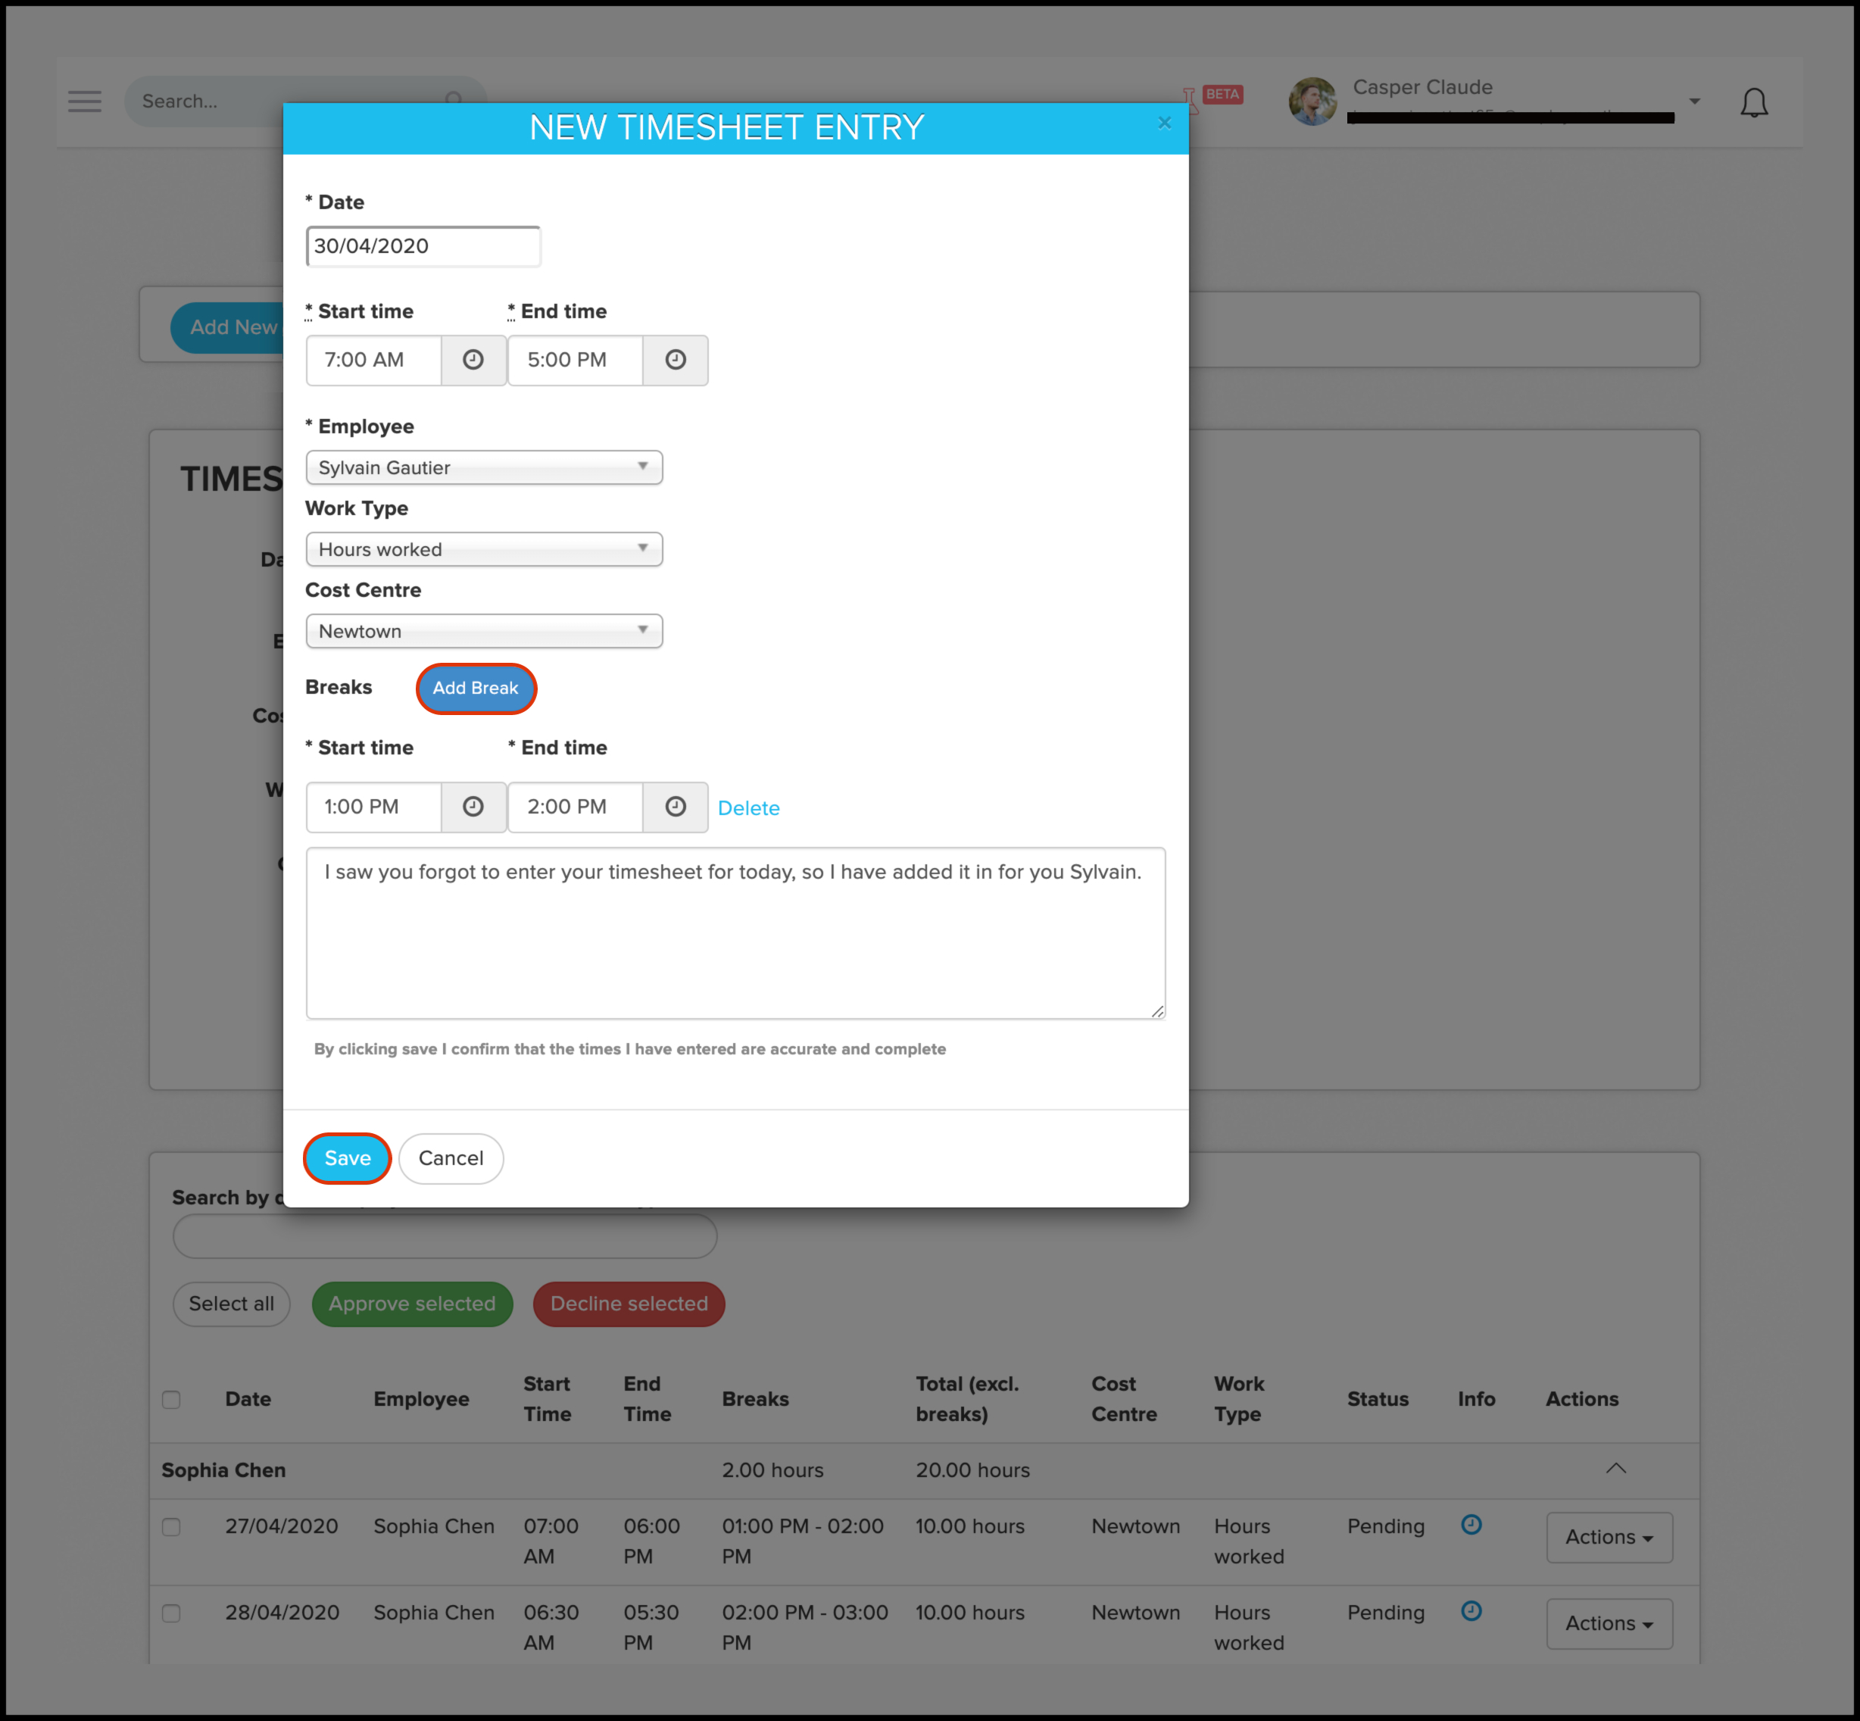This screenshot has height=1721, width=1860.
Task: Click the notification bell icon
Action: pyautogui.click(x=1753, y=102)
